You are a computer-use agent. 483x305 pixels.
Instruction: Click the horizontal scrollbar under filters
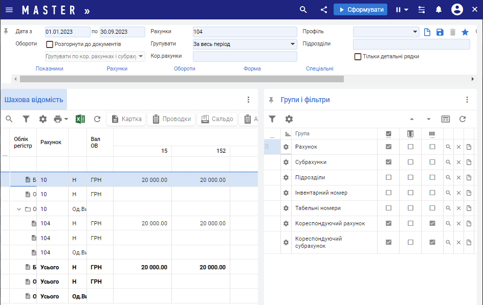[x=182, y=79]
